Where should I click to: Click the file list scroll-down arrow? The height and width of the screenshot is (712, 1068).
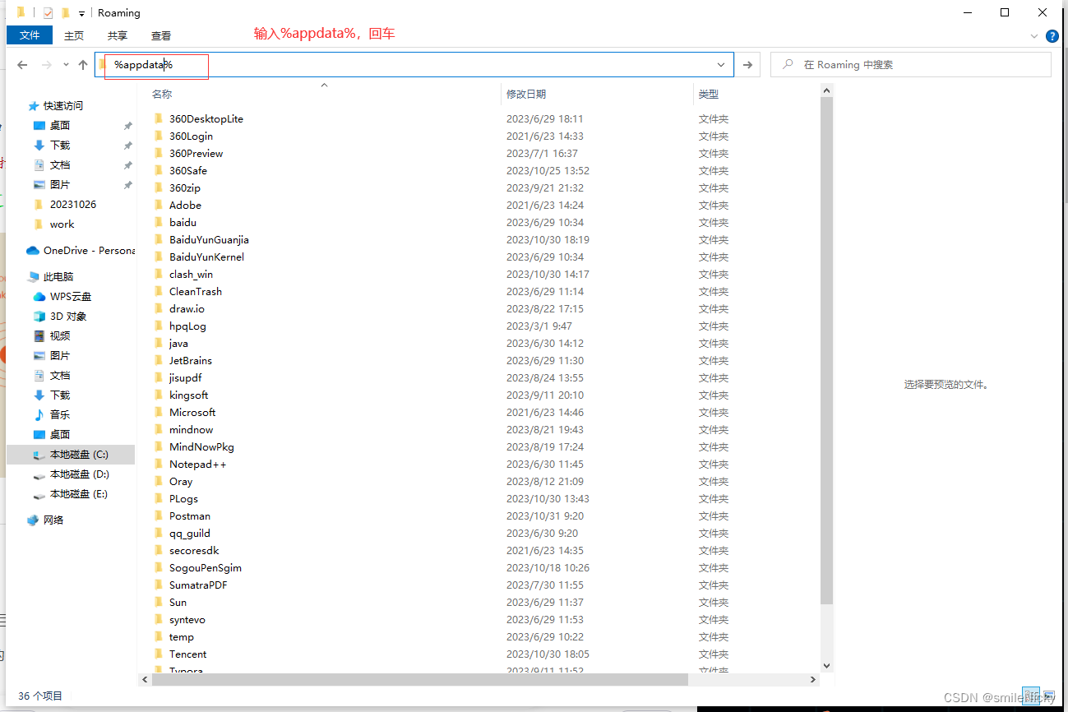tap(826, 666)
